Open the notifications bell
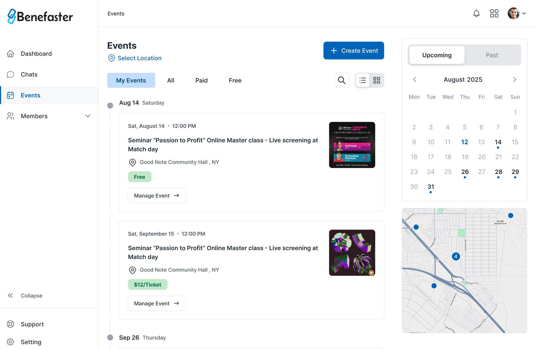 (x=476, y=13)
